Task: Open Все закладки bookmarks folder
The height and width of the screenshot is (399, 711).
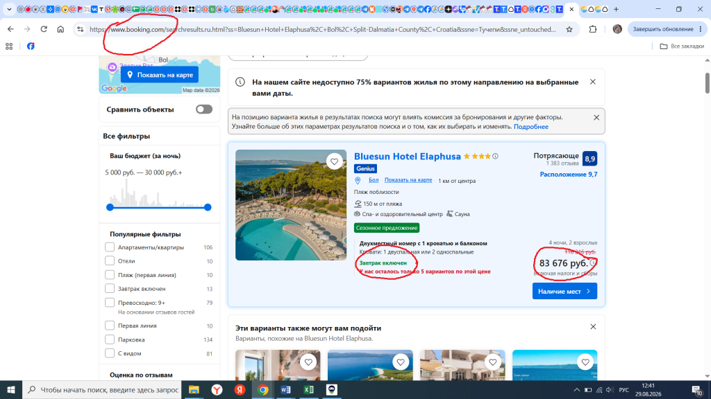Action: [x=682, y=46]
